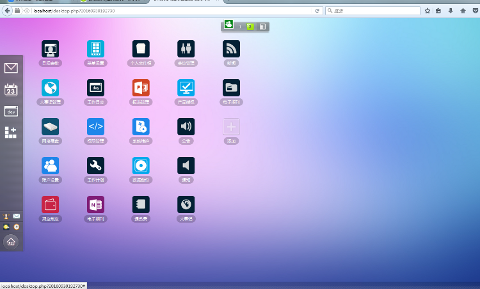The height and width of the screenshot is (289, 480).
Task: Click the add-apps grid icon in sidebar
Action: 11,132
